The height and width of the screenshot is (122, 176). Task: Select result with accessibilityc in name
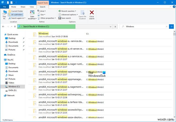[x=100, y=111]
